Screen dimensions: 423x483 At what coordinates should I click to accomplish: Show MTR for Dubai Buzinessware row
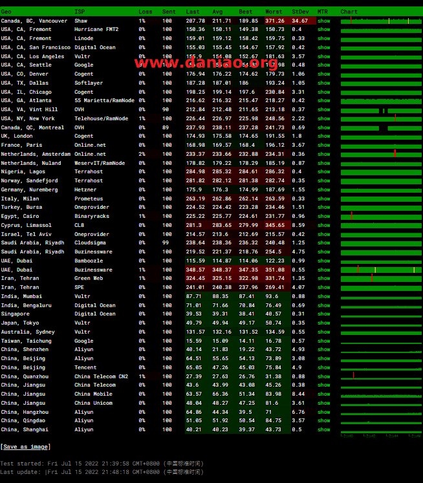tap(323, 270)
